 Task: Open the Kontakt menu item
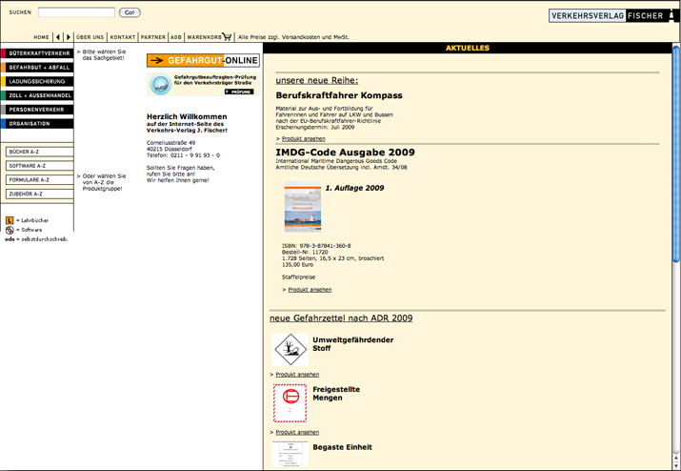pyautogui.click(x=122, y=37)
